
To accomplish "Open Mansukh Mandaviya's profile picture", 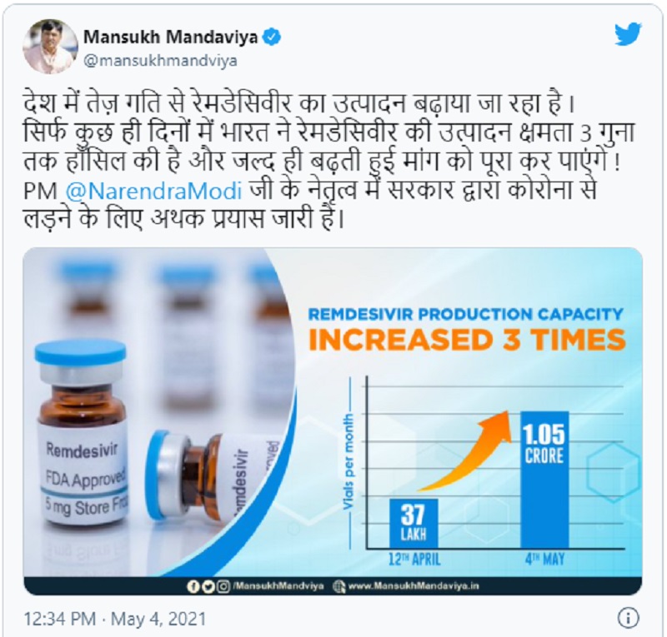I will tap(50, 46).
